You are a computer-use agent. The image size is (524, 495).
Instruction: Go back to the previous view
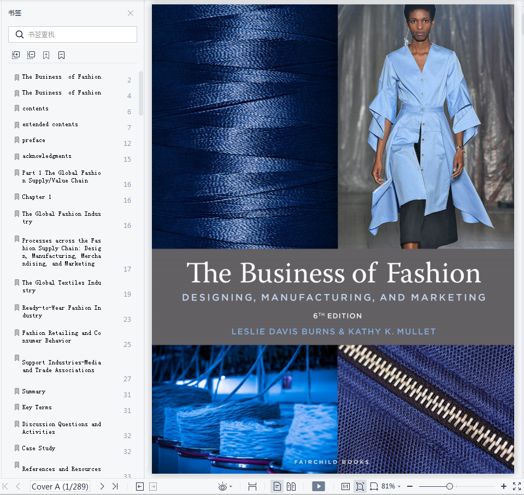tap(140, 486)
